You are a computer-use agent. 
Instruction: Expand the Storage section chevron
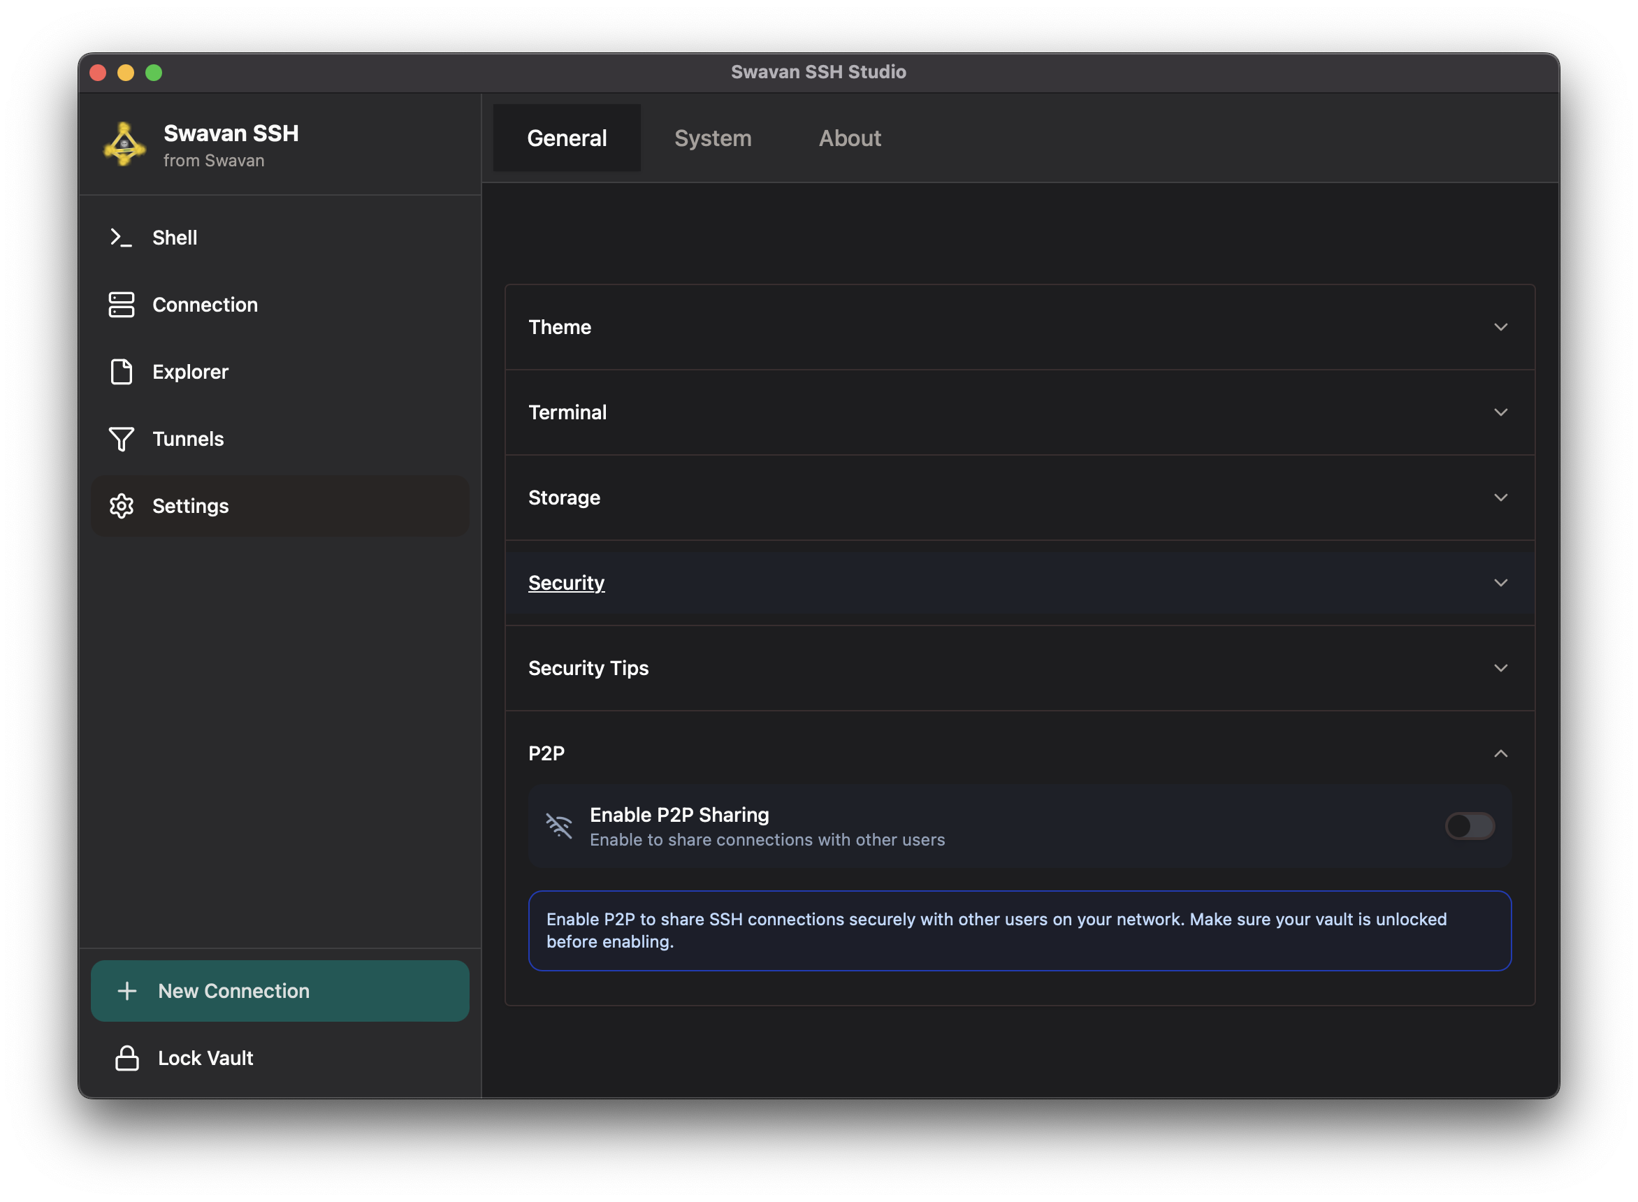pos(1501,498)
